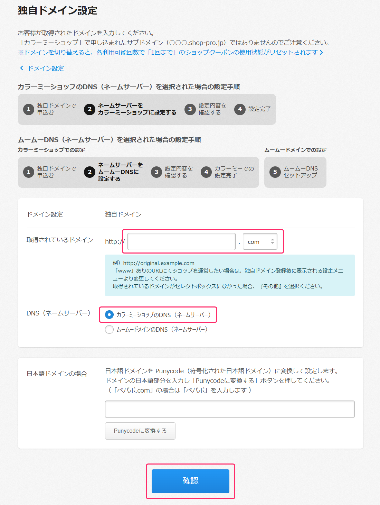The height and width of the screenshot is (505, 380).
Task: Click the 独自ドメインで申込む step in first flow
Action: pyautogui.click(x=56, y=109)
